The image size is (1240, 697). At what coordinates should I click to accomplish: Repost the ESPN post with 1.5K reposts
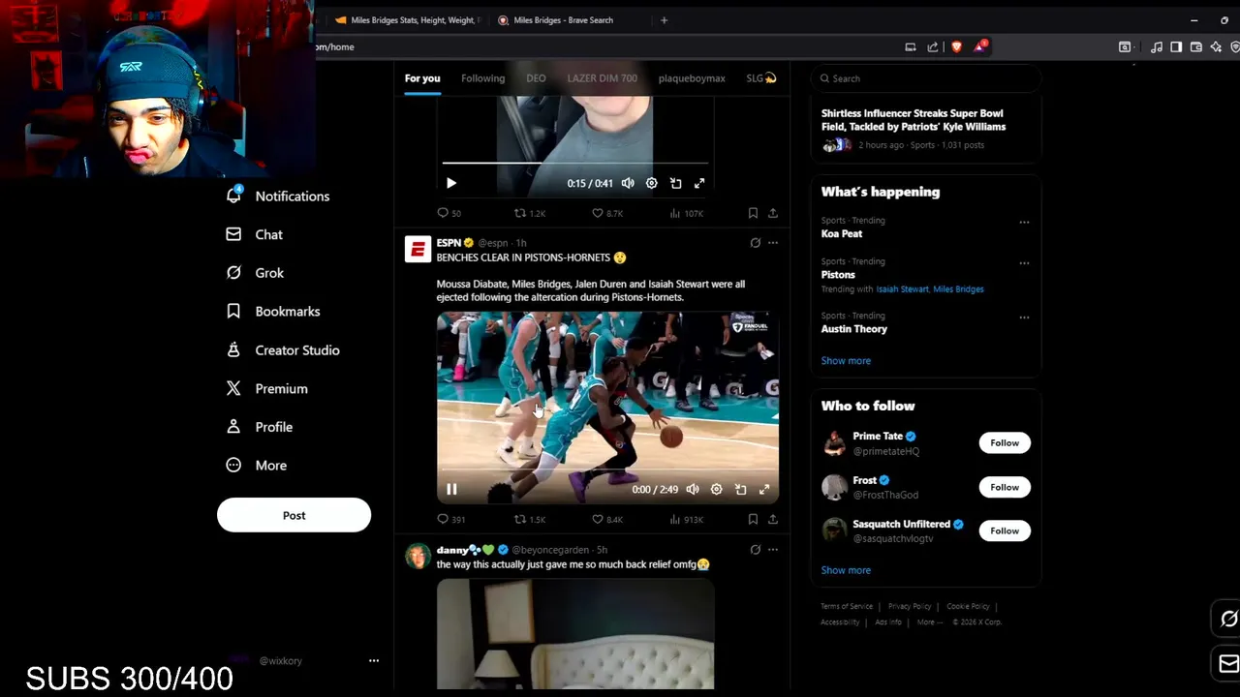point(530,520)
